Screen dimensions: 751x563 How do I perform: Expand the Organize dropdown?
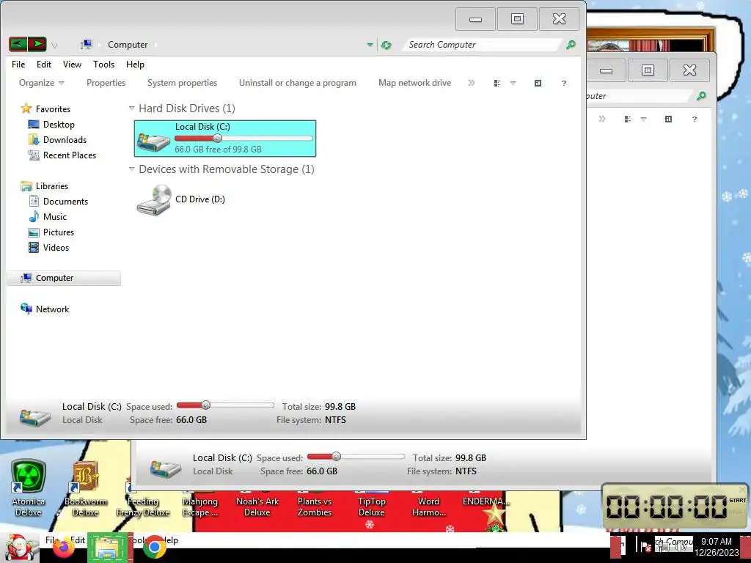(x=41, y=83)
